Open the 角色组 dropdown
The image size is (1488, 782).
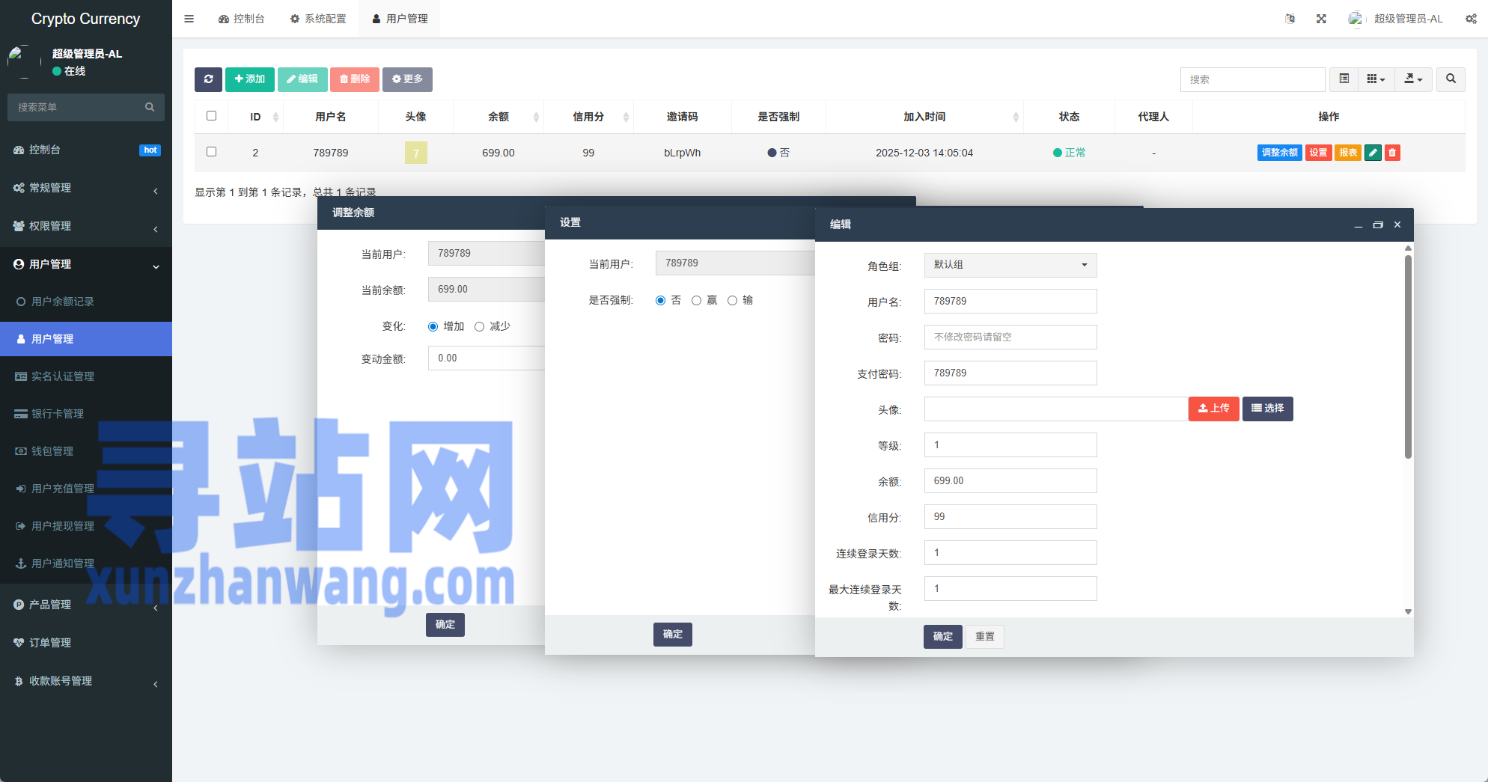(x=1010, y=265)
